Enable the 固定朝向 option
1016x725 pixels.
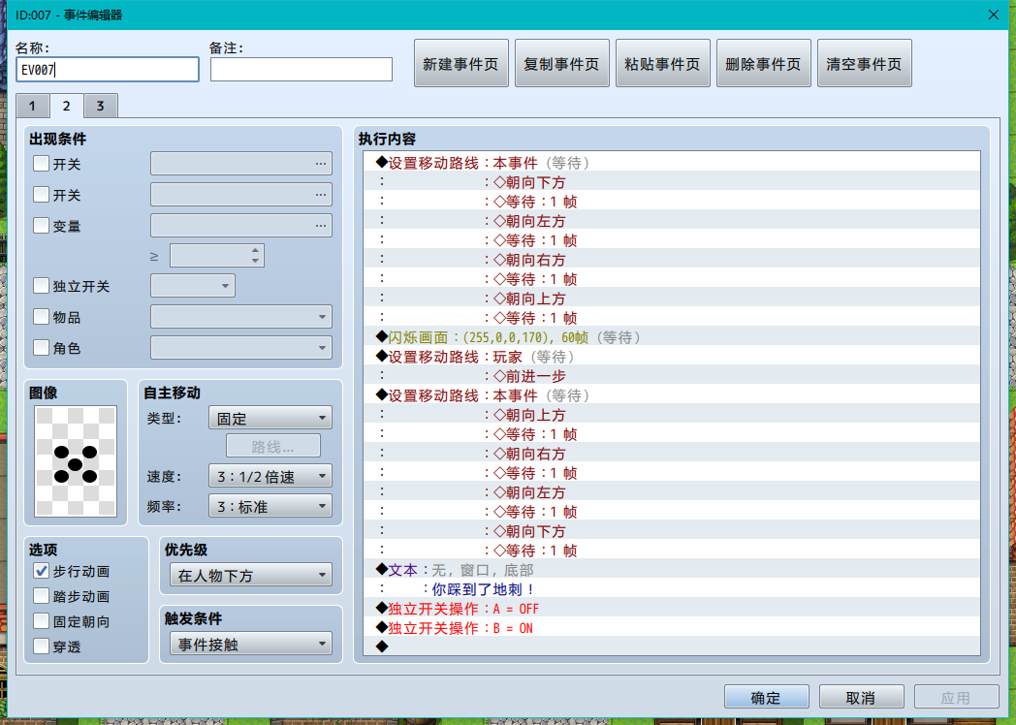pyautogui.click(x=41, y=621)
